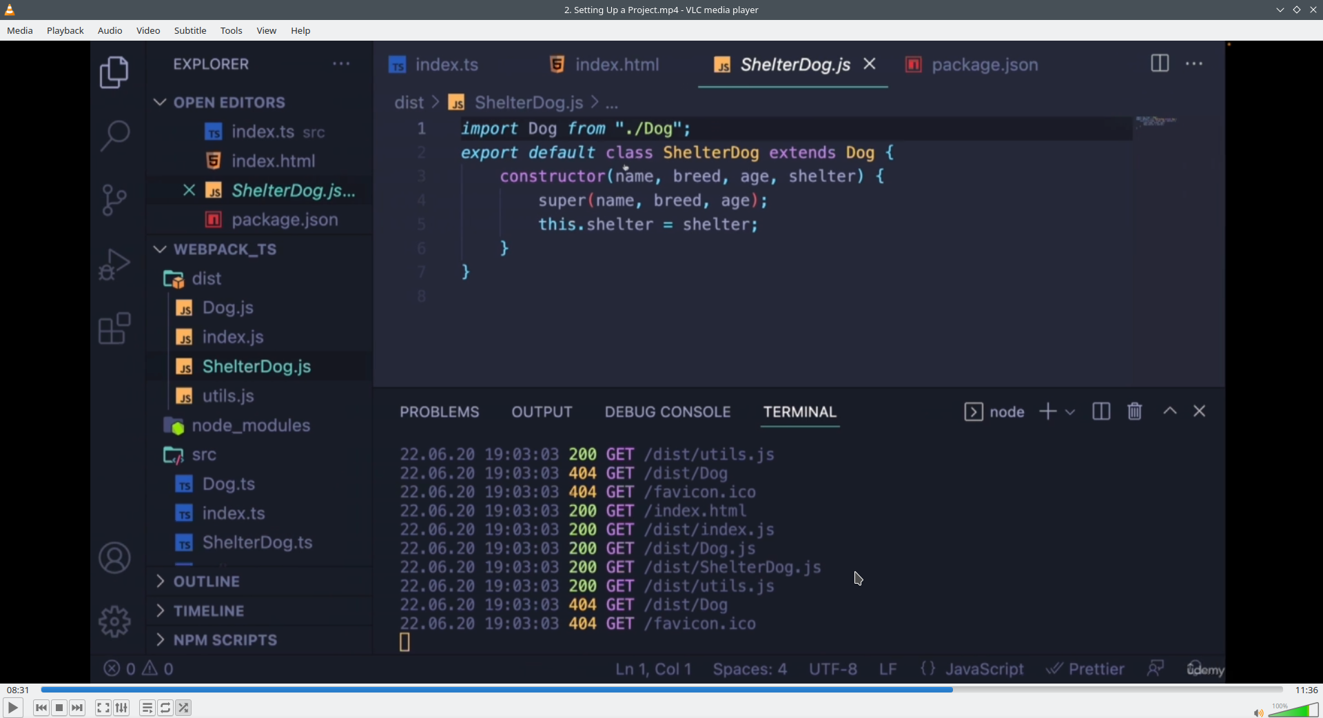This screenshot has height=718, width=1323.
Task: Open VLC extended settings
Action: tap(122, 708)
